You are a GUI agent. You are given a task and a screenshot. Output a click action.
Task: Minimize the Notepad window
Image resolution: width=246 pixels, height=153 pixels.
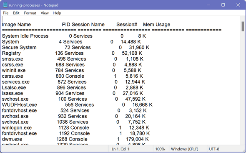(208, 5)
